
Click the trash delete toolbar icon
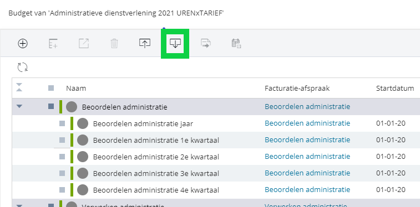114,43
